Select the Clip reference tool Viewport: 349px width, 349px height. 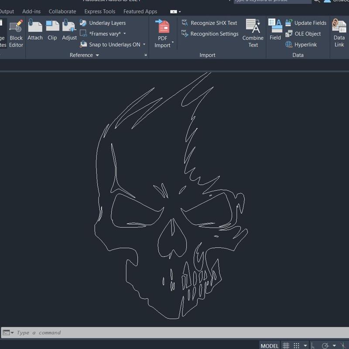52,30
